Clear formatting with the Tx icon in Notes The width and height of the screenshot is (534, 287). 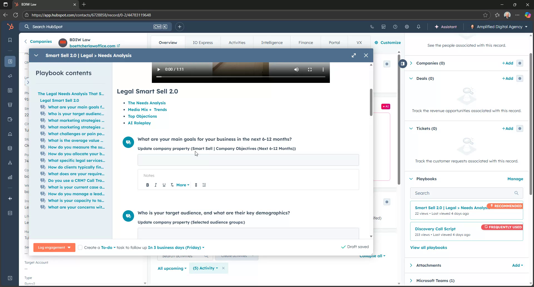click(x=172, y=185)
